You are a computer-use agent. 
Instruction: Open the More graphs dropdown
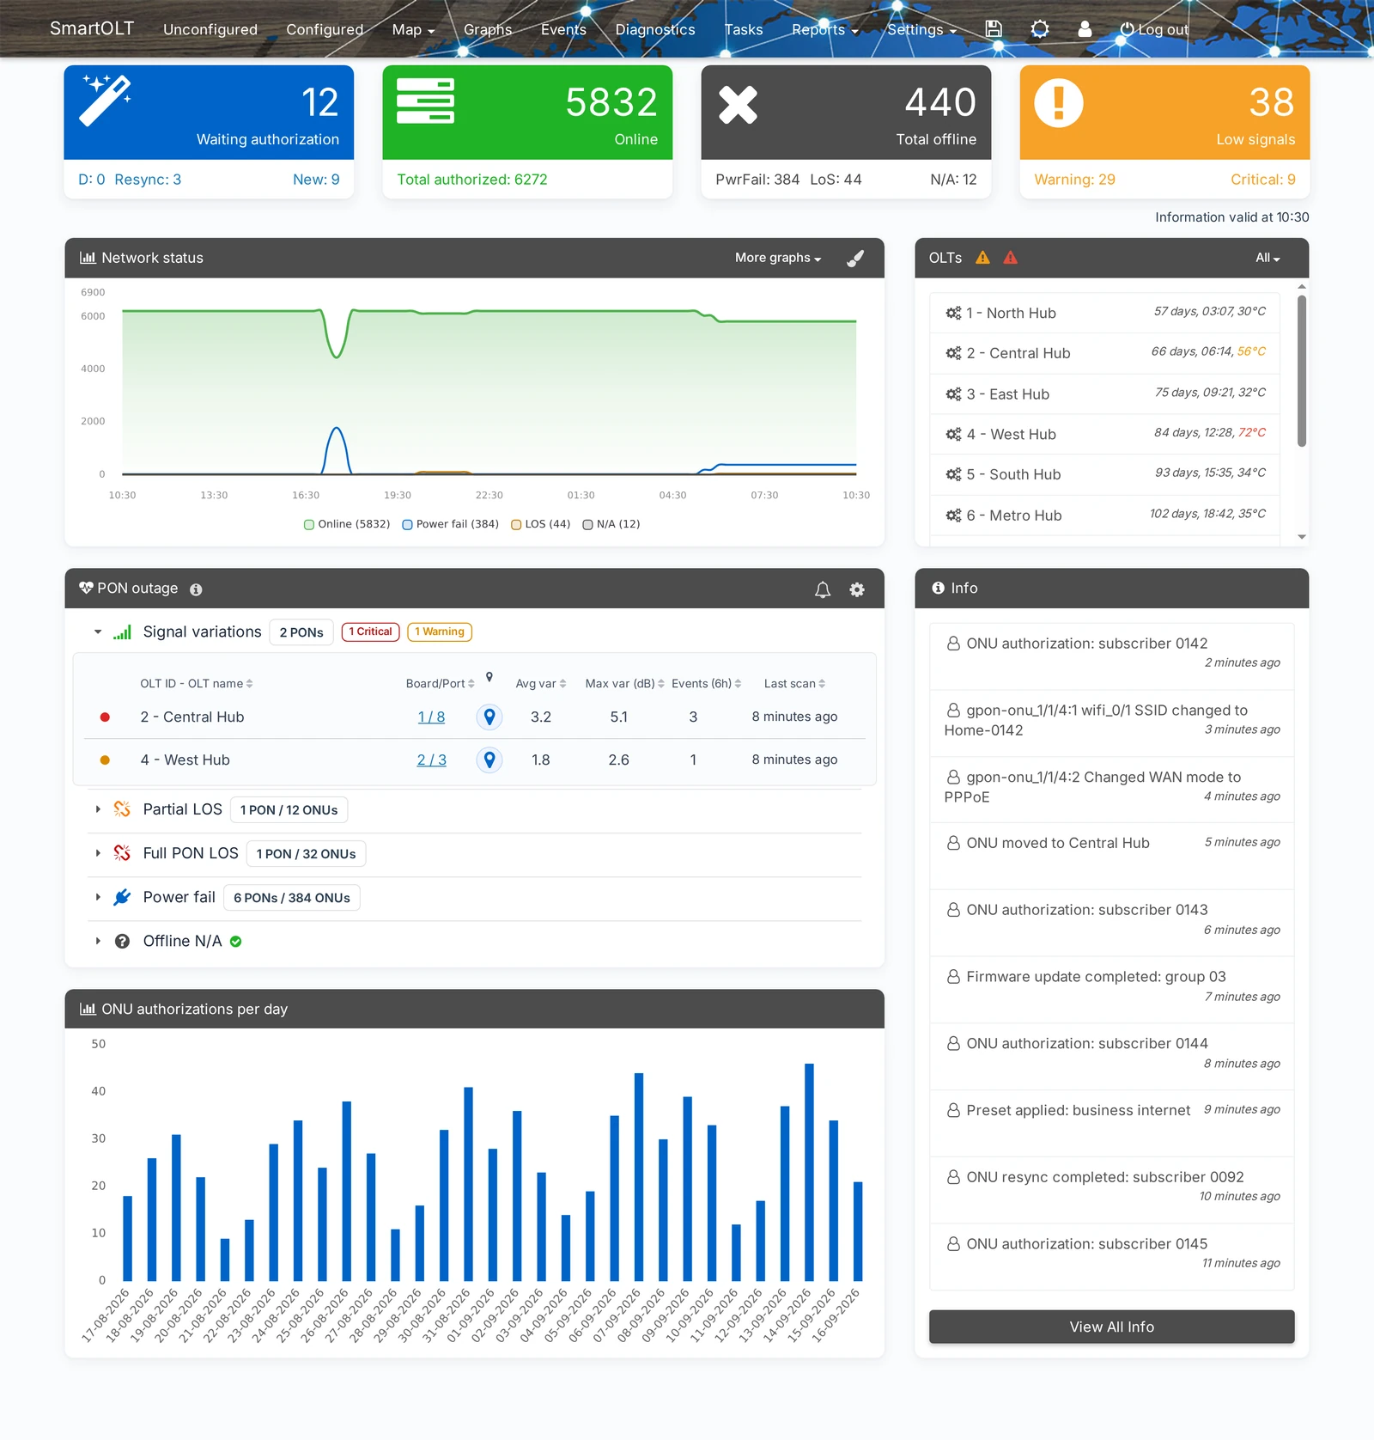pyautogui.click(x=778, y=258)
